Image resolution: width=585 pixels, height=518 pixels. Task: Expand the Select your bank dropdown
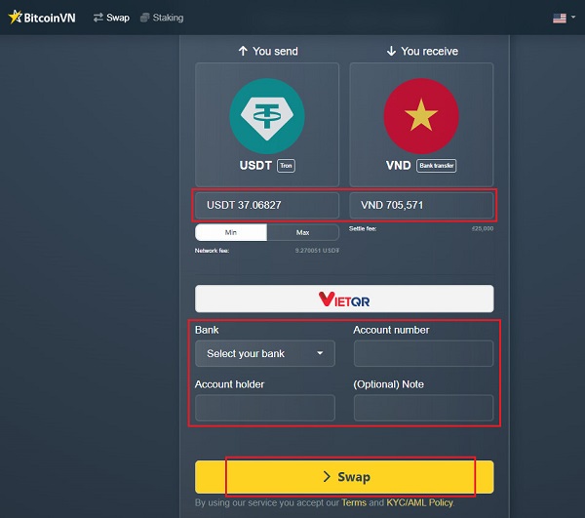coord(264,353)
